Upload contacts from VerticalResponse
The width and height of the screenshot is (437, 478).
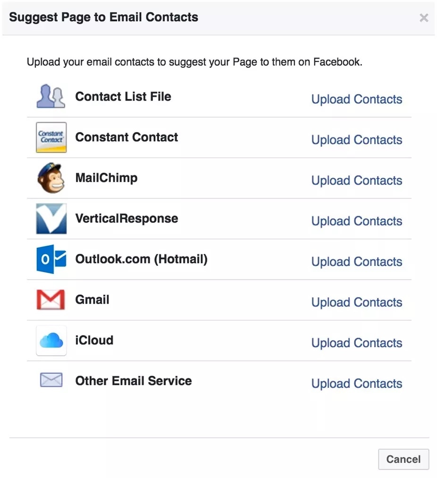[357, 221]
